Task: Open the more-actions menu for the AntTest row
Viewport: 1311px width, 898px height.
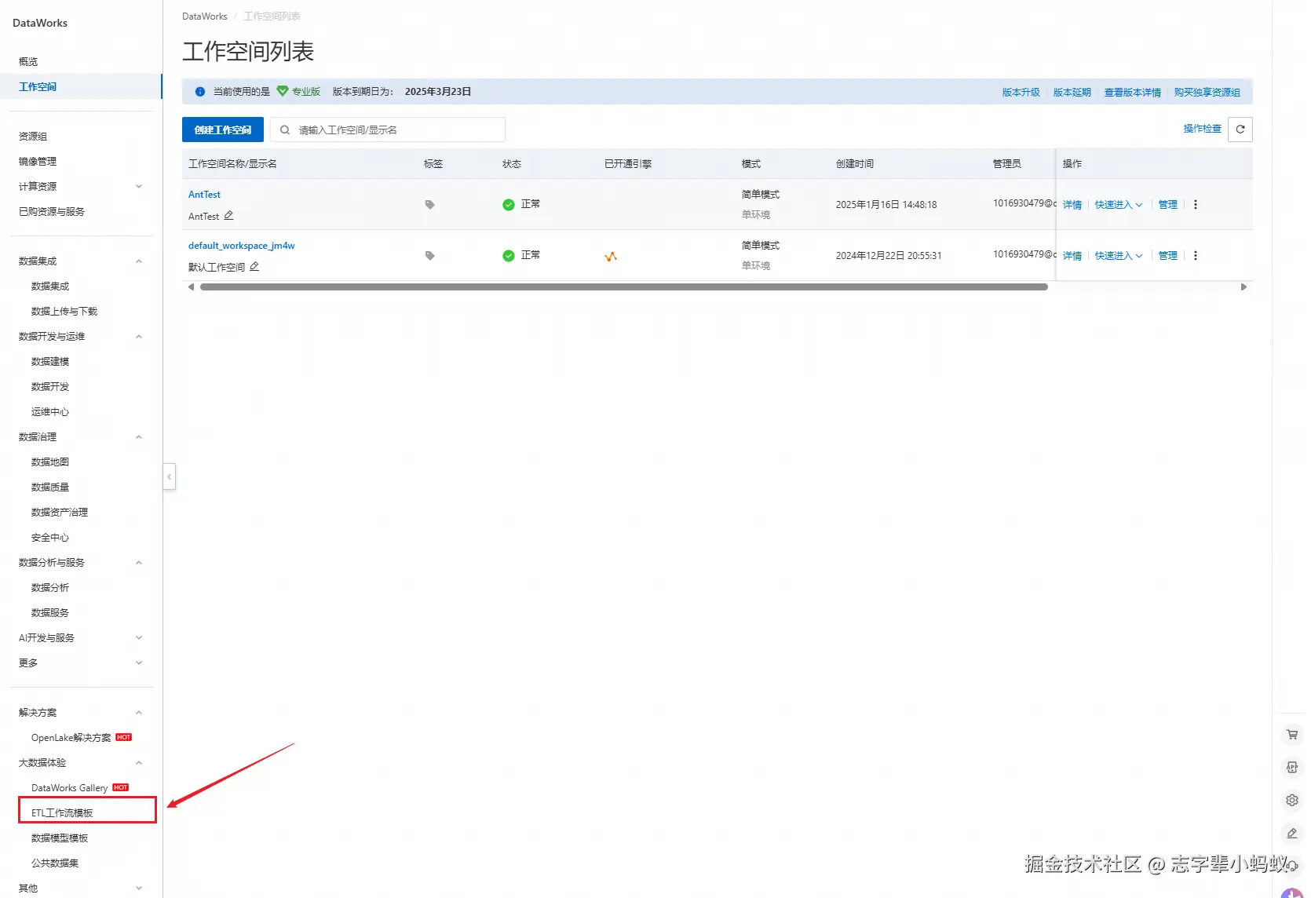Action: point(1196,204)
